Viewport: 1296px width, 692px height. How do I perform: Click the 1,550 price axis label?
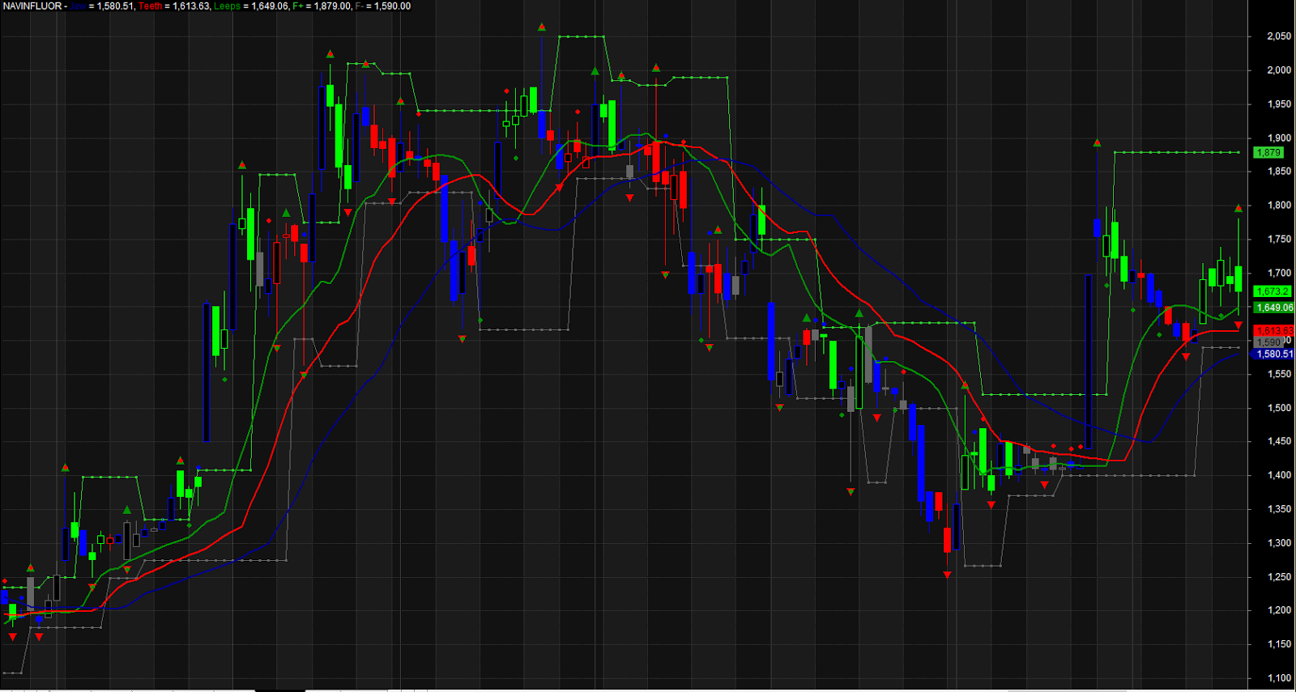point(1279,375)
